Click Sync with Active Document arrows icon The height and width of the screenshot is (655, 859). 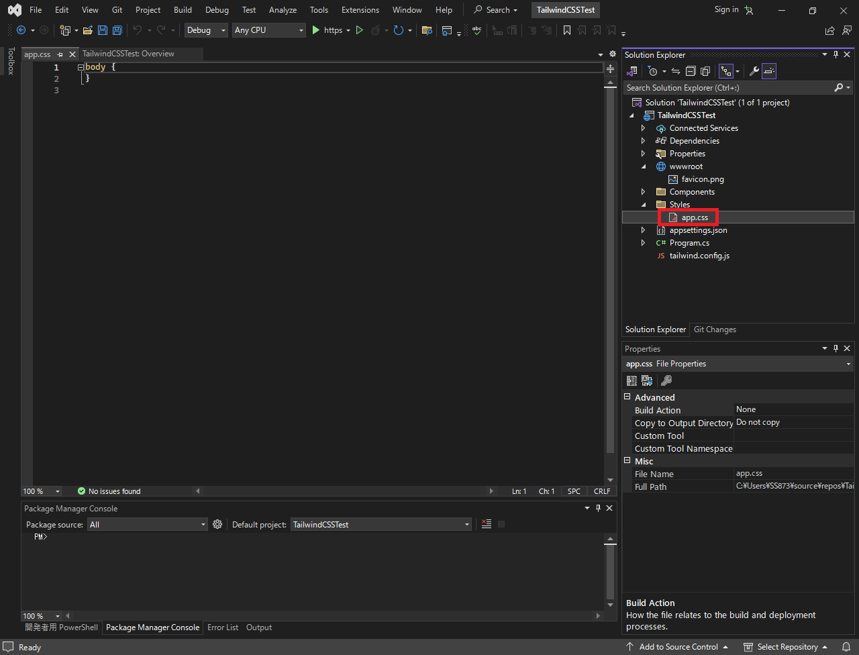(x=676, y=71)
